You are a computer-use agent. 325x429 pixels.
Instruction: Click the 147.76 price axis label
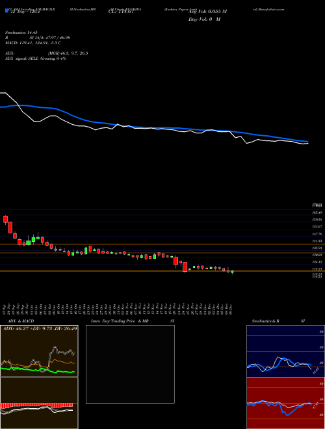tap(318, 234)
